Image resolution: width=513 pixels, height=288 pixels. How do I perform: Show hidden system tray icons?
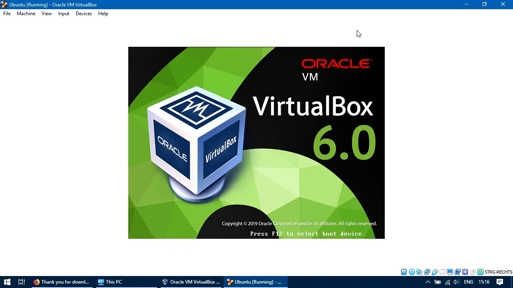click(x=428, y=282)
